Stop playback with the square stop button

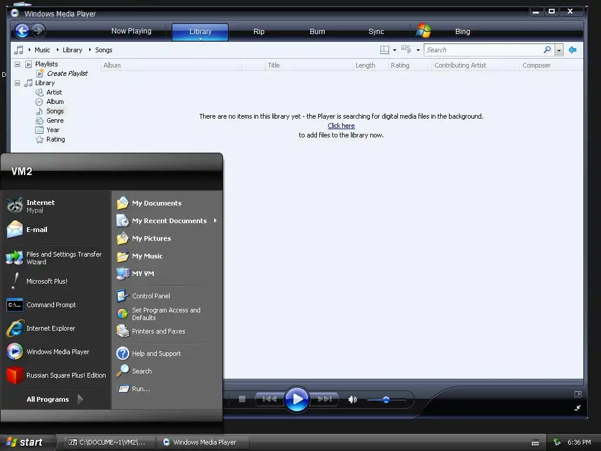pos(242,399)
